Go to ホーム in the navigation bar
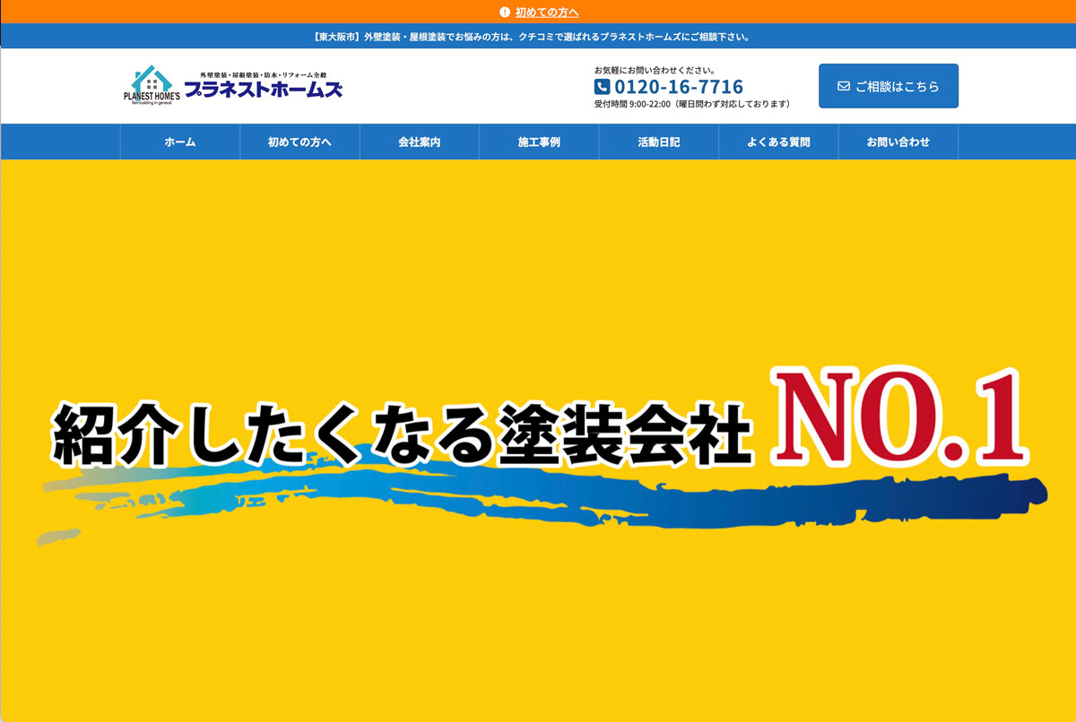The width and height of the screenshot is (1076, 722). tap(179, 142)
